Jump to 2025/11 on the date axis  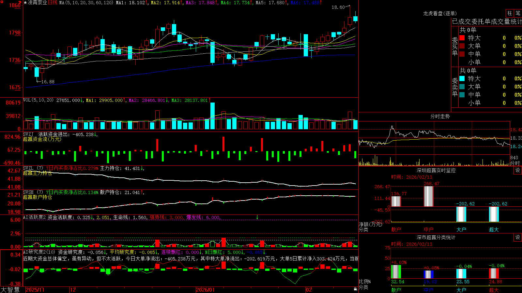click(35, 290)
